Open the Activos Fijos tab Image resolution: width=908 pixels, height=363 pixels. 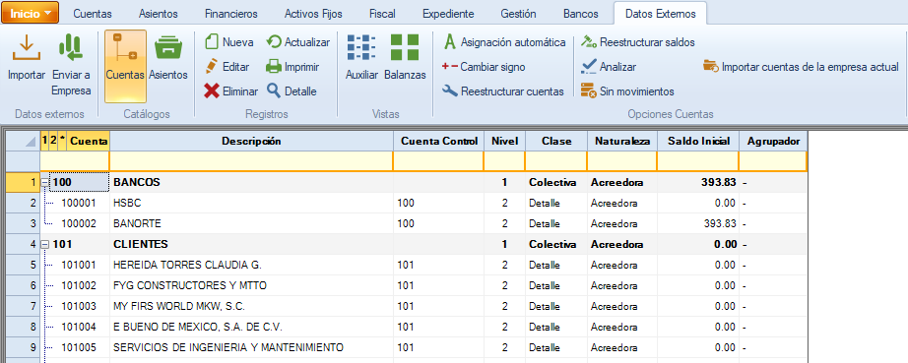coord(313,14)
